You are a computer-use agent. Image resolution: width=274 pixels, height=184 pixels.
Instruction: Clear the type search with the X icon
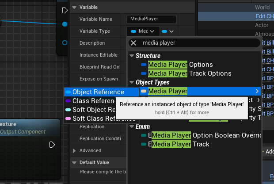tap(133, 43)
